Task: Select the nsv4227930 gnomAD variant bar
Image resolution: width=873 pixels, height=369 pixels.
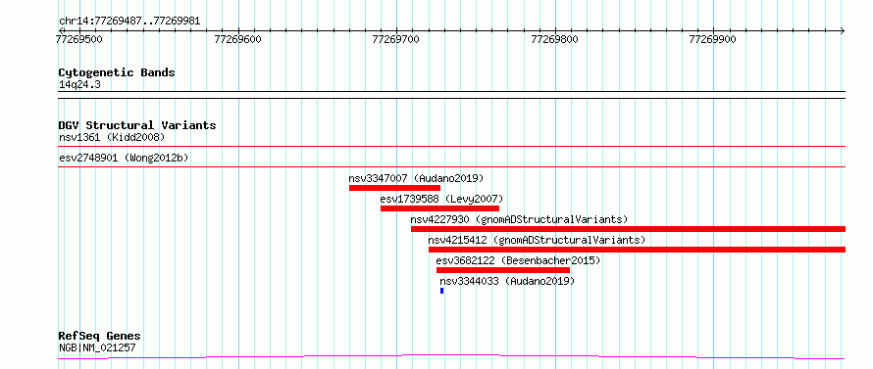Action: [628, 229]
